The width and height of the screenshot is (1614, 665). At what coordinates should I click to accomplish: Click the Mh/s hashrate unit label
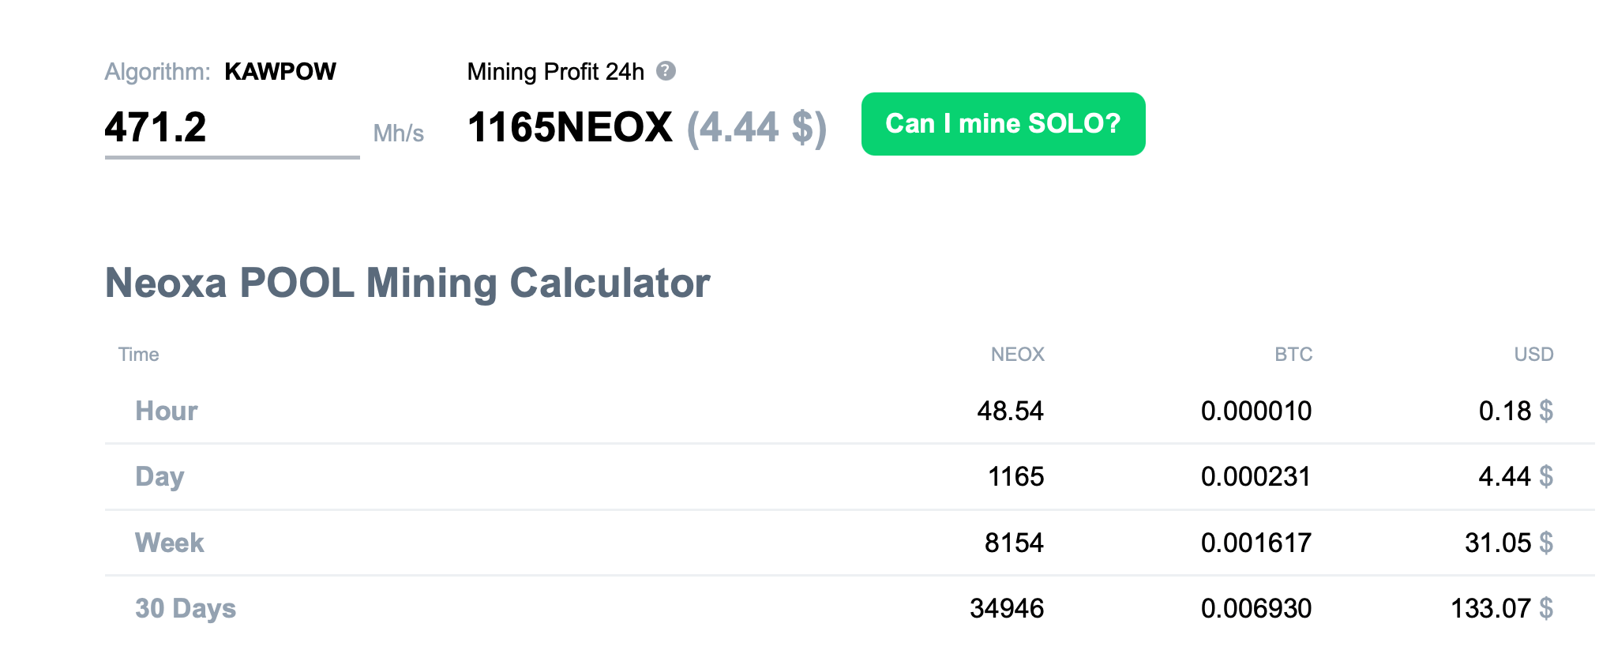coord(398,133)
